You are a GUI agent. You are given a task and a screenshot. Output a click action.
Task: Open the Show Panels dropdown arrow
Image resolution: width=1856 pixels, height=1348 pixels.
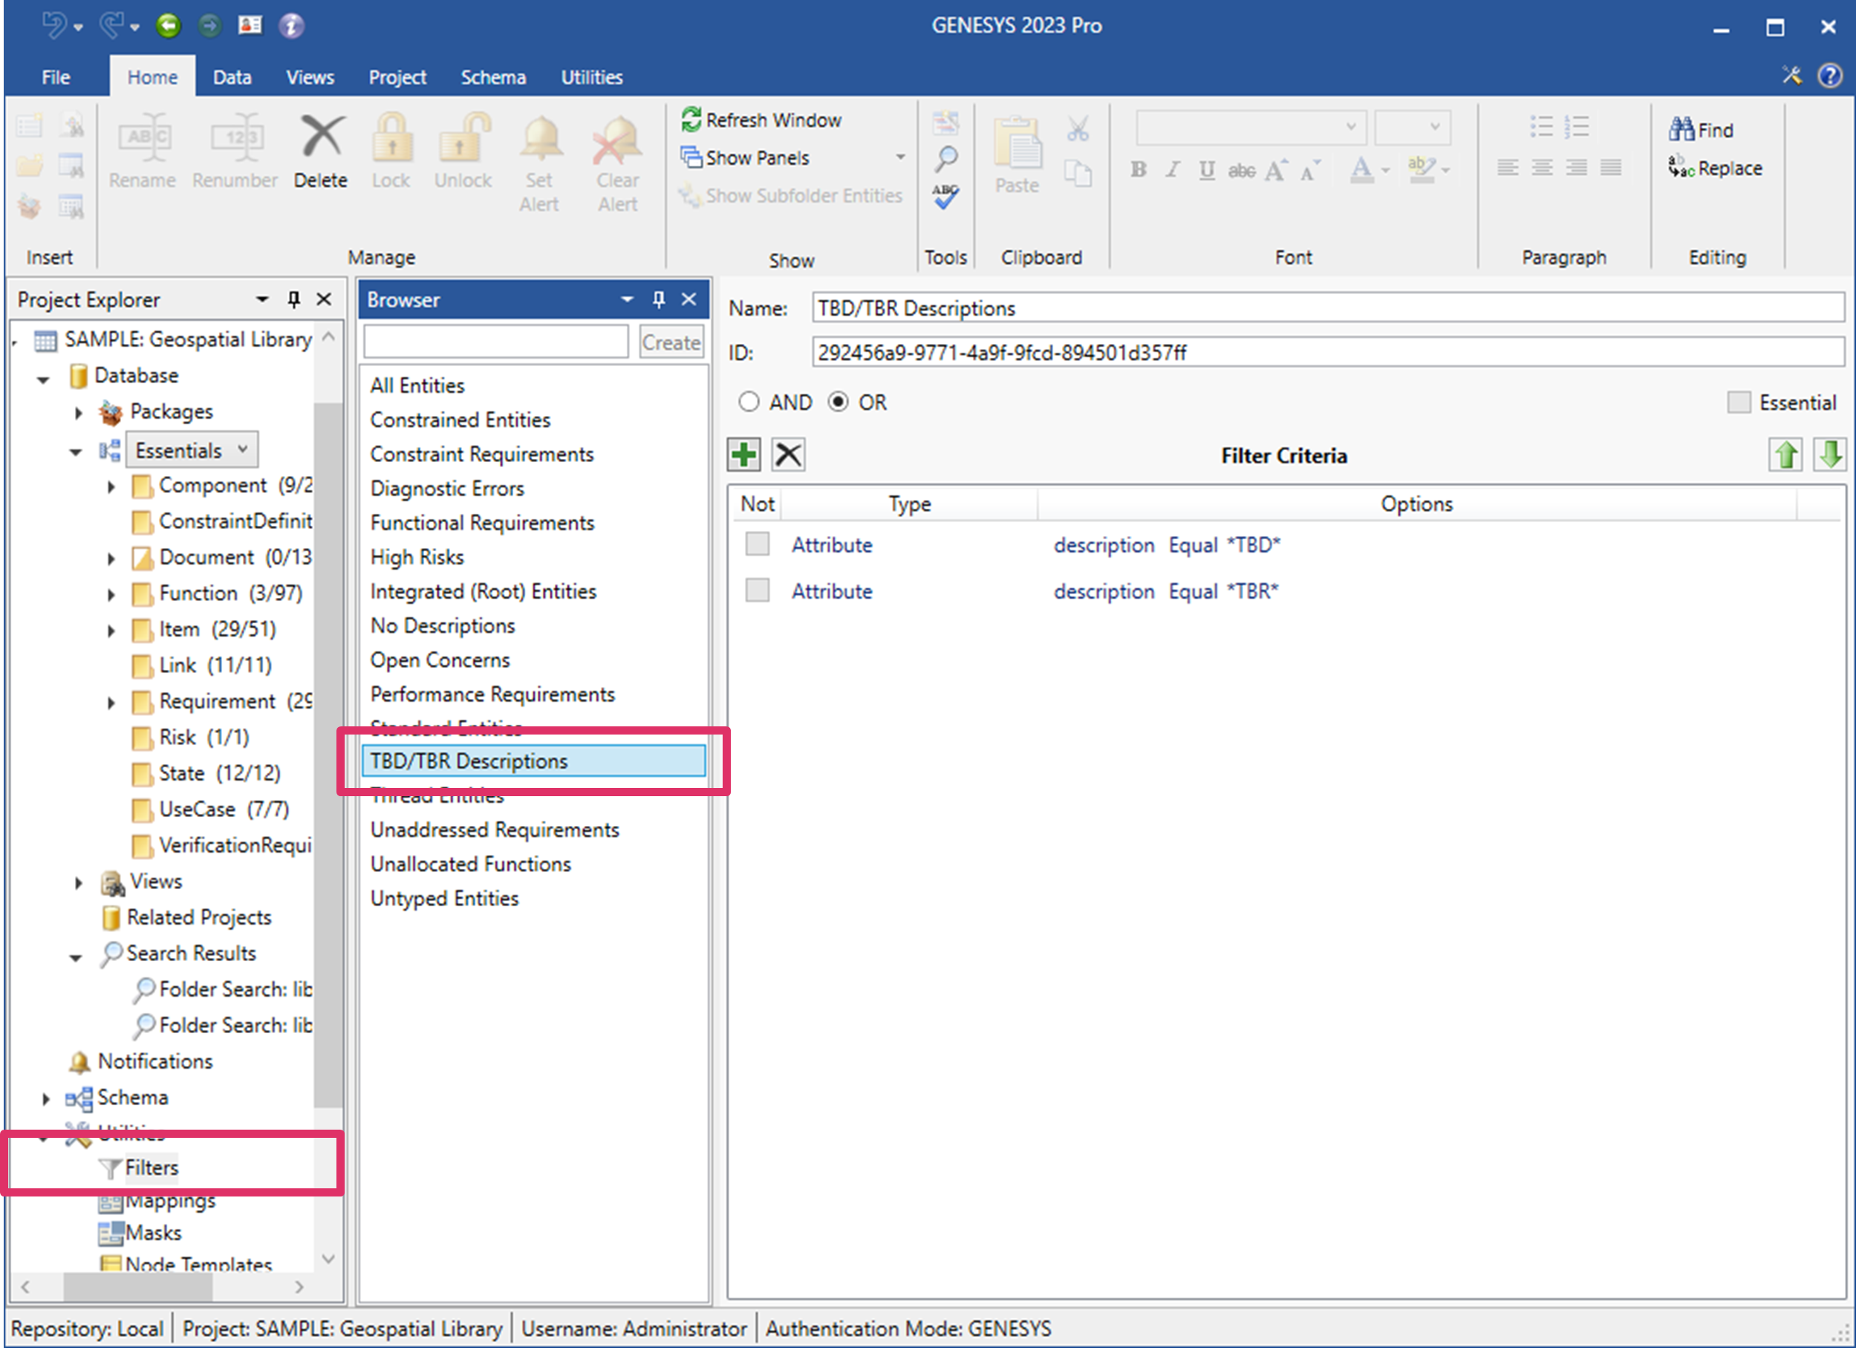(x=900, y=157)
